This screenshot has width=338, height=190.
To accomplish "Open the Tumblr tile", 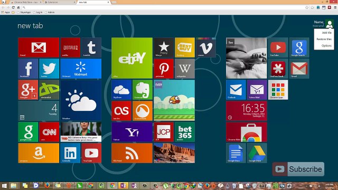I will coord(91,47).
